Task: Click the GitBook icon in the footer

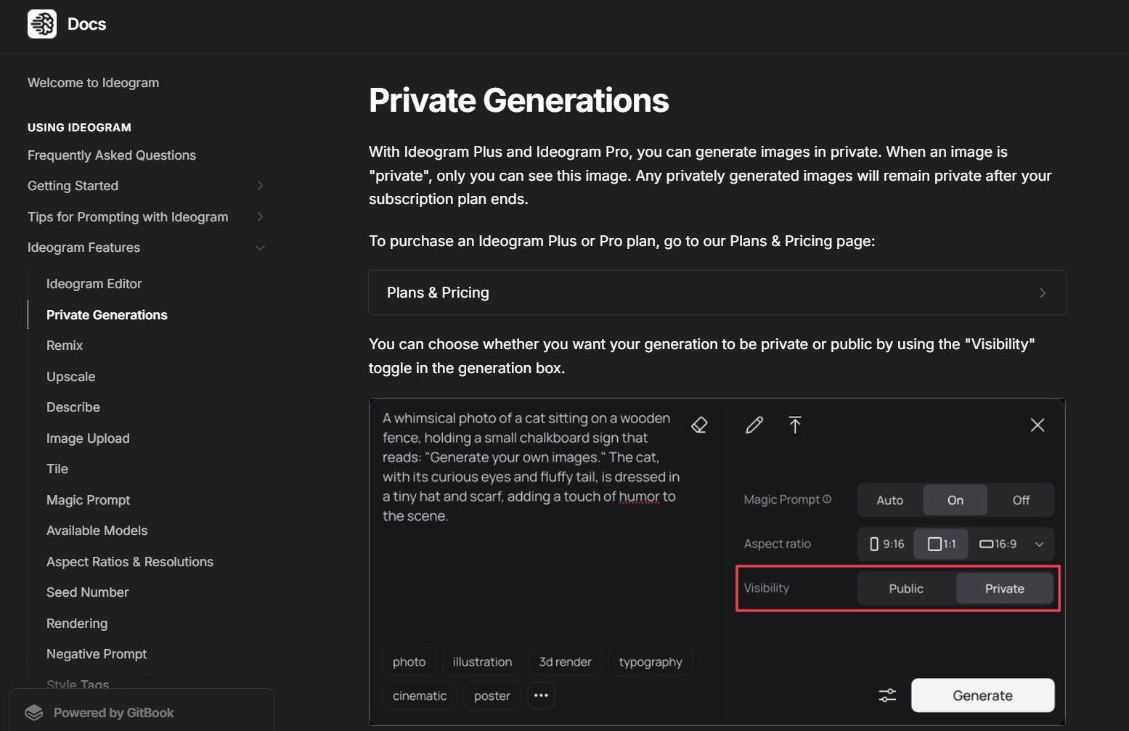Action: [x=35, y=712]
